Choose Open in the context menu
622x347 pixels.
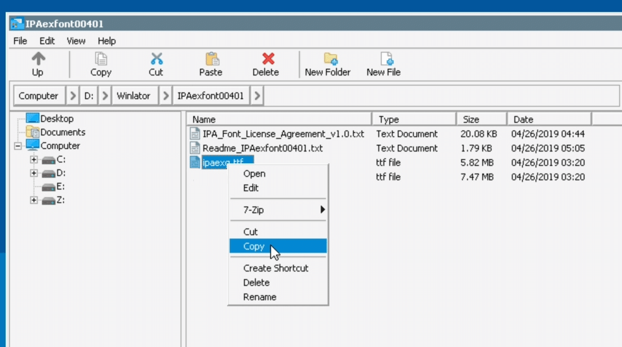coord(278,173)
